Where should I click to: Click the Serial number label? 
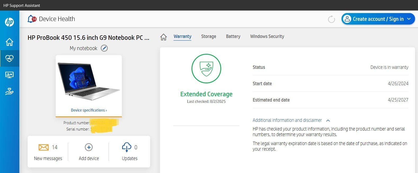(78, 129)
